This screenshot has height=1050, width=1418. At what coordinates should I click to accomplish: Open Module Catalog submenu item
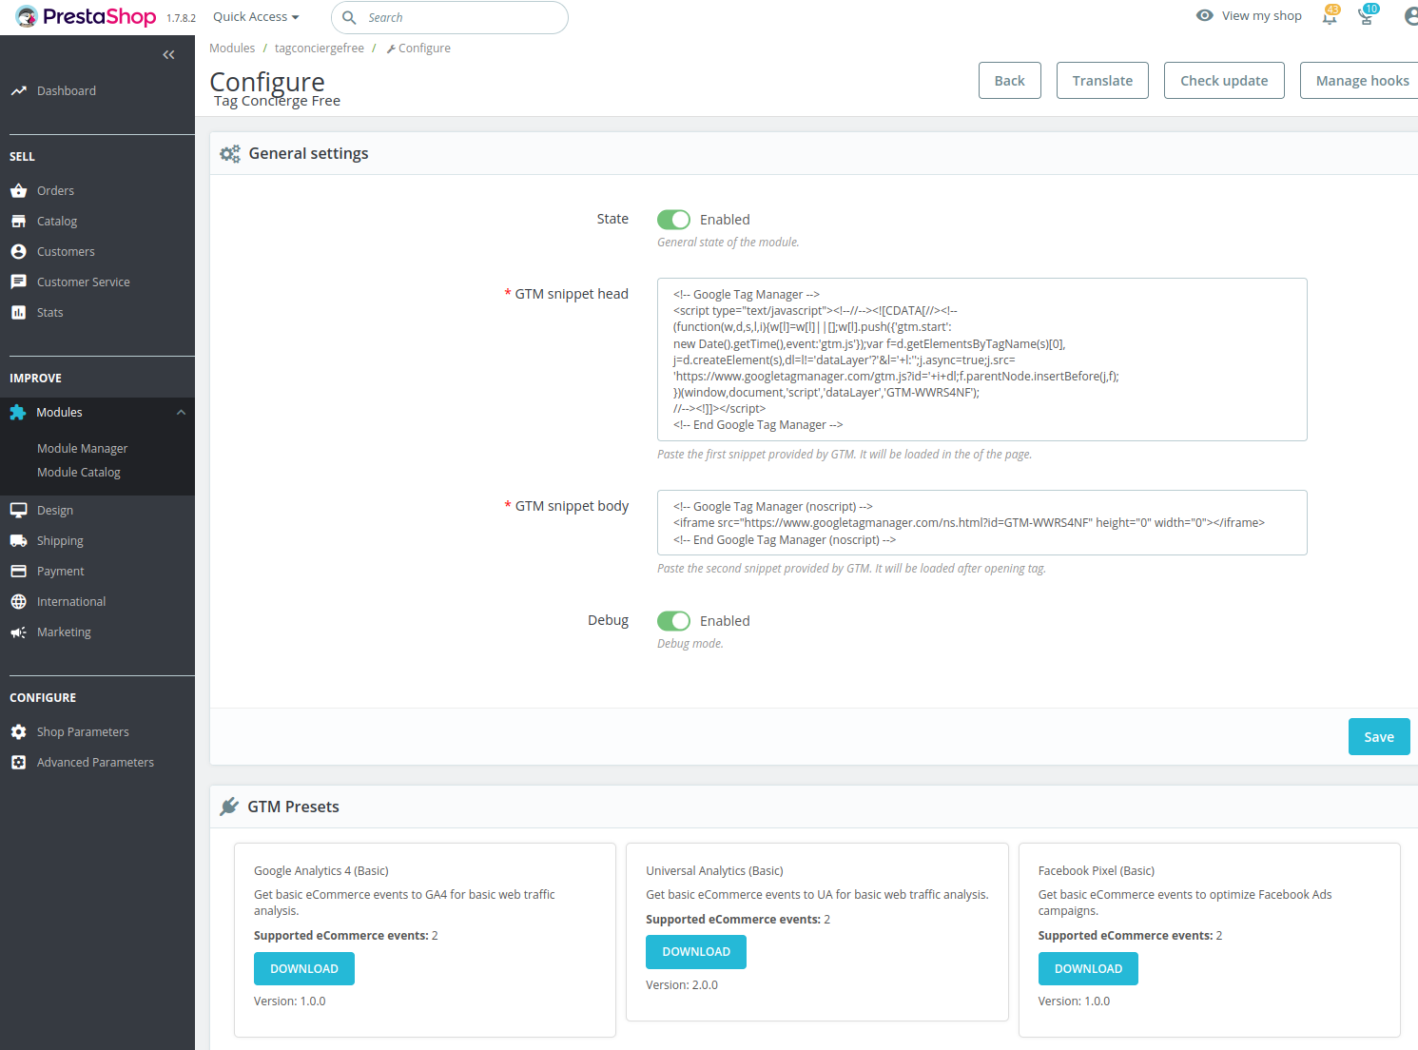79,473
